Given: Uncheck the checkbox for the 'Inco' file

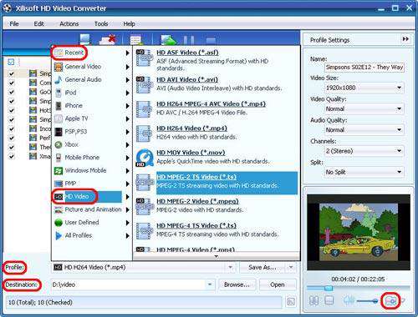Looking at the screenshot, I should pos(12,128).
